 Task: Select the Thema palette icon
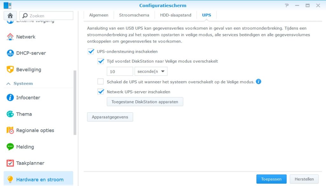coord(10,114)
